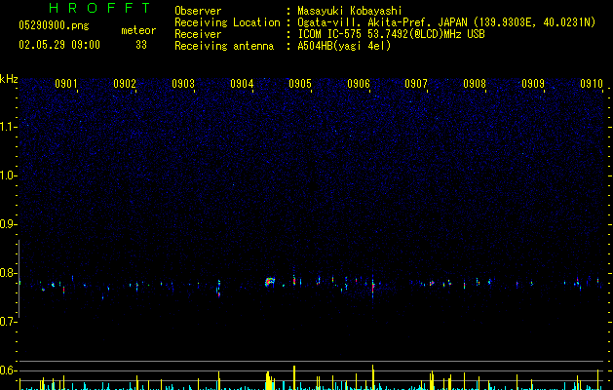Click the A504HB(yagi 4el) antenna text
613x390 pixels.
344,46
